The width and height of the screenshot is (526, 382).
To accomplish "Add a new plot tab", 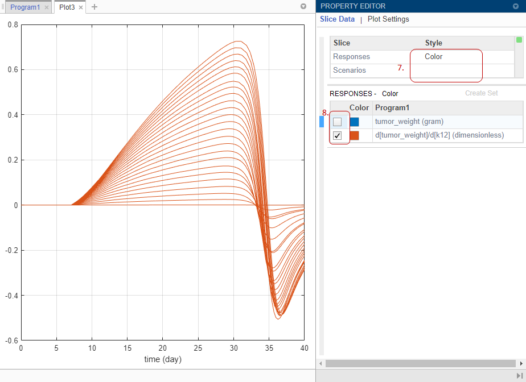I will pyautogui.click(x=94, y=7).
